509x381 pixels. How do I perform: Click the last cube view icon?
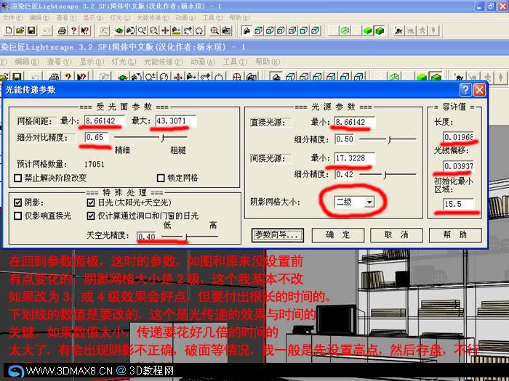[x=315, y=30]
